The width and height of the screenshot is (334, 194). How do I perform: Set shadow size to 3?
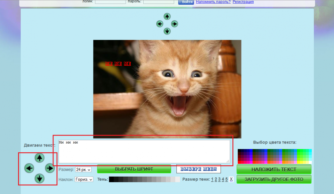click(219, 179)
